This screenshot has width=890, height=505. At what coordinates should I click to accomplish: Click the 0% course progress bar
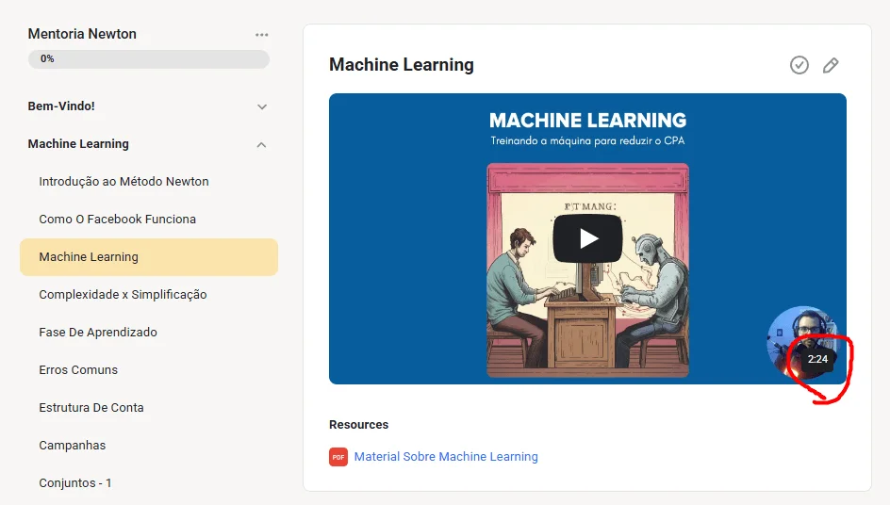tap(149, 59)
